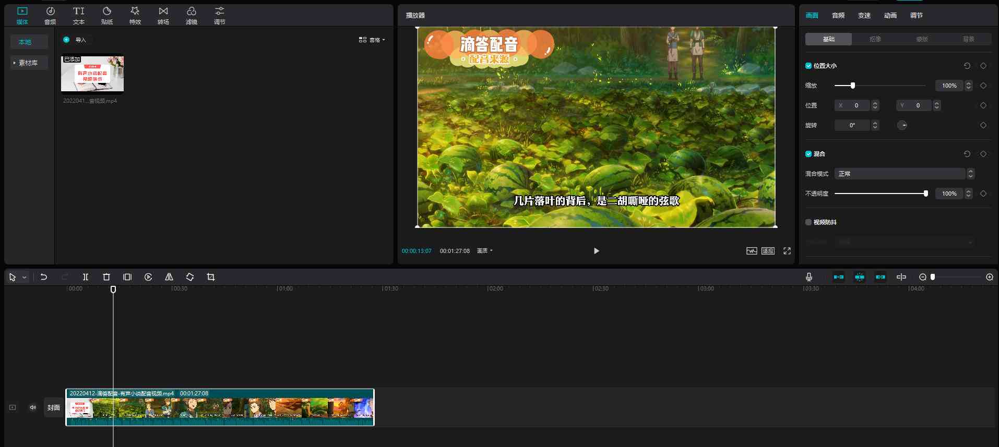Split the clip at playhead
Viewport: 999px width, 447px height.
point(86,277)
